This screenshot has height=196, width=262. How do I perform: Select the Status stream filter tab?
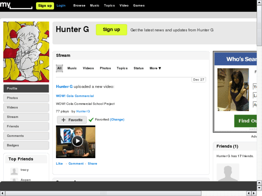pos(138,68)
